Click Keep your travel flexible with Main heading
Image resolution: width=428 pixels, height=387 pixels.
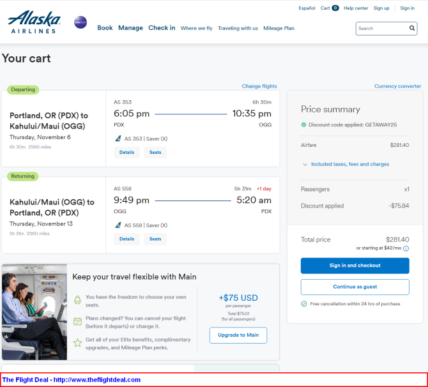pos(134,277)
